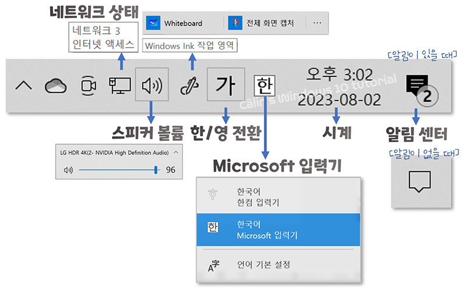Image resolution: width=466 pixels, height=291 pixels.
Task: Click the A字 language preferences icon
Action: pyautogui.click(x=213, y=266)
